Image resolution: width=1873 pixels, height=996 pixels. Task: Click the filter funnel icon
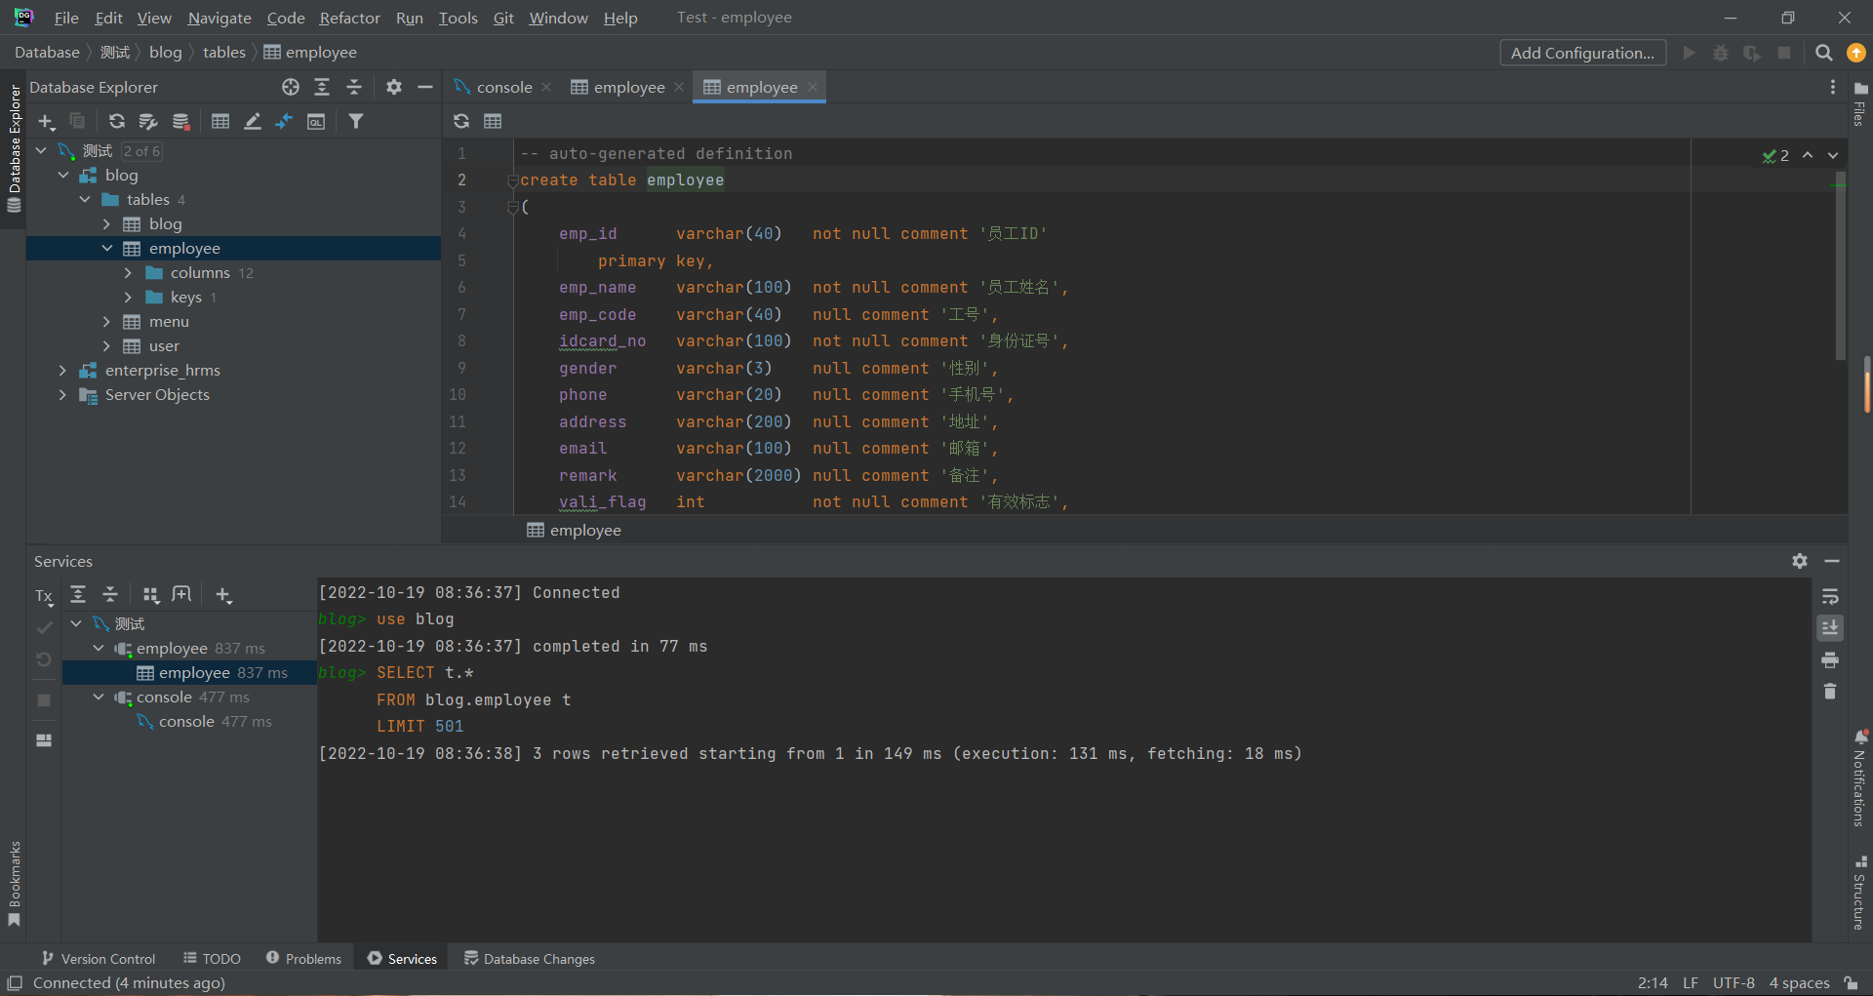(356, 121)
